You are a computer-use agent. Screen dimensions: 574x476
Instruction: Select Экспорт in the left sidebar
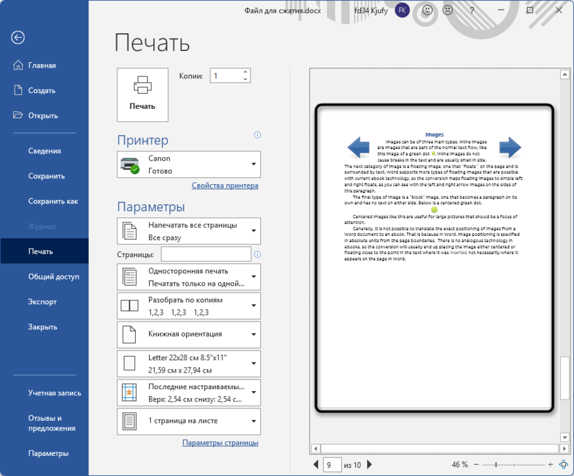point(42,301)
